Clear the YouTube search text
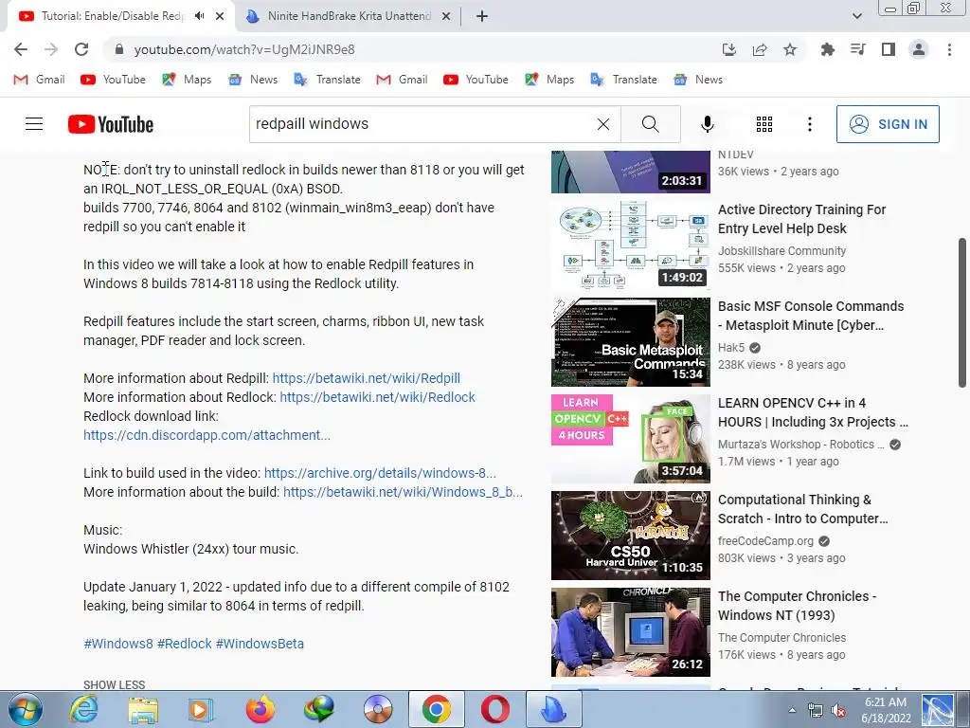Viewport: 970px width, 728px height. 603,124
